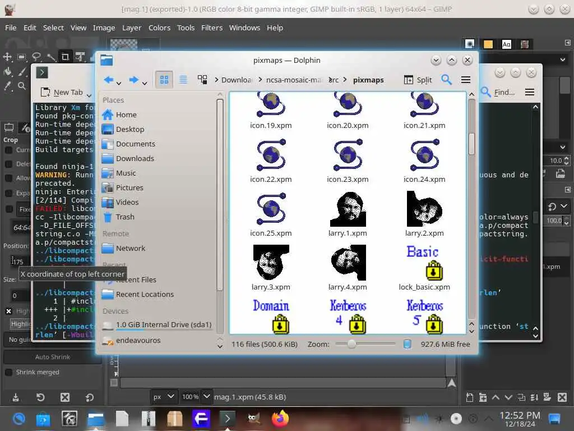Switch Dolphin to Icons view mode
The image size is (574, 431).
coord(164,80)
